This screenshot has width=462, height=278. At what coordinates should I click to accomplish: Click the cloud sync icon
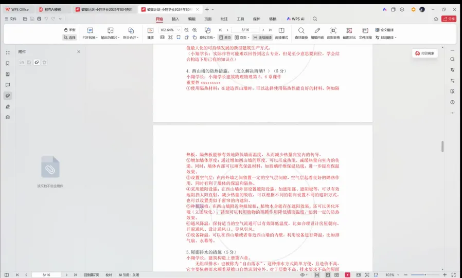pyautogui.click(x=436, y=19)
